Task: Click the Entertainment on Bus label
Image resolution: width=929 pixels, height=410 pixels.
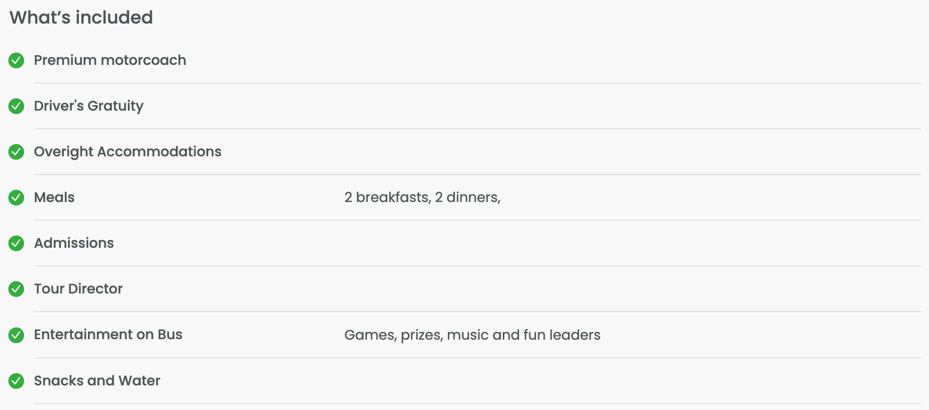Action: tap(108, 334)
